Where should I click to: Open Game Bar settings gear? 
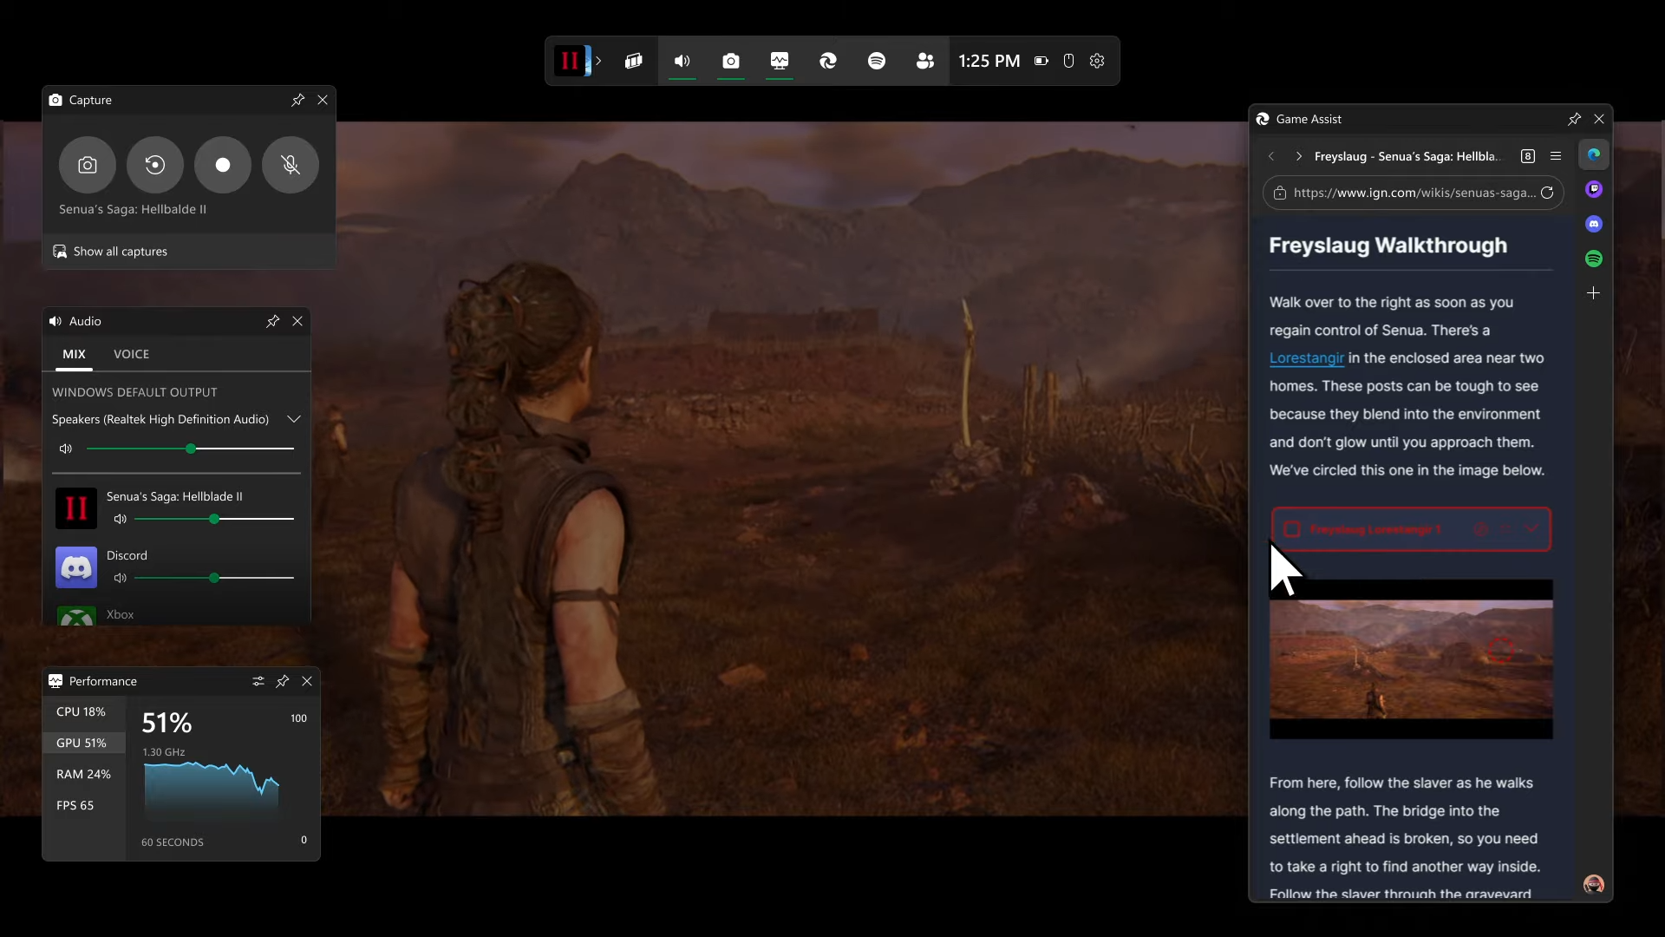coord(1097,61)
